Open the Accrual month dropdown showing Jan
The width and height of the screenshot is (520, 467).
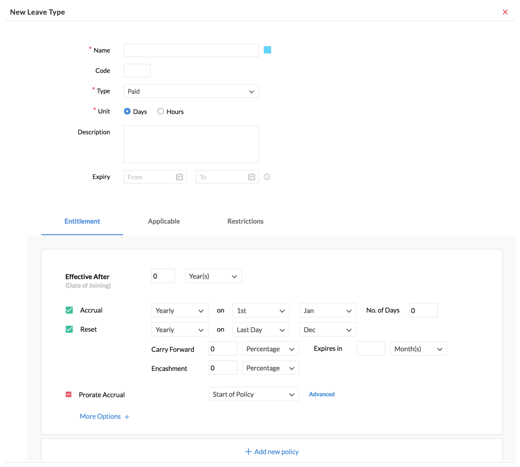[x=327, y=311]
